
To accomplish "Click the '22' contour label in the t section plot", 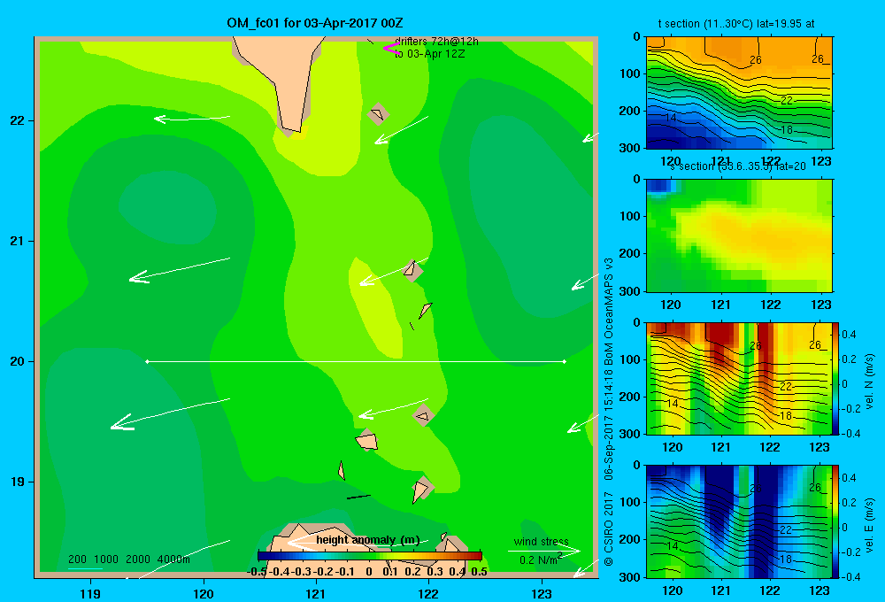I will 786,101.
